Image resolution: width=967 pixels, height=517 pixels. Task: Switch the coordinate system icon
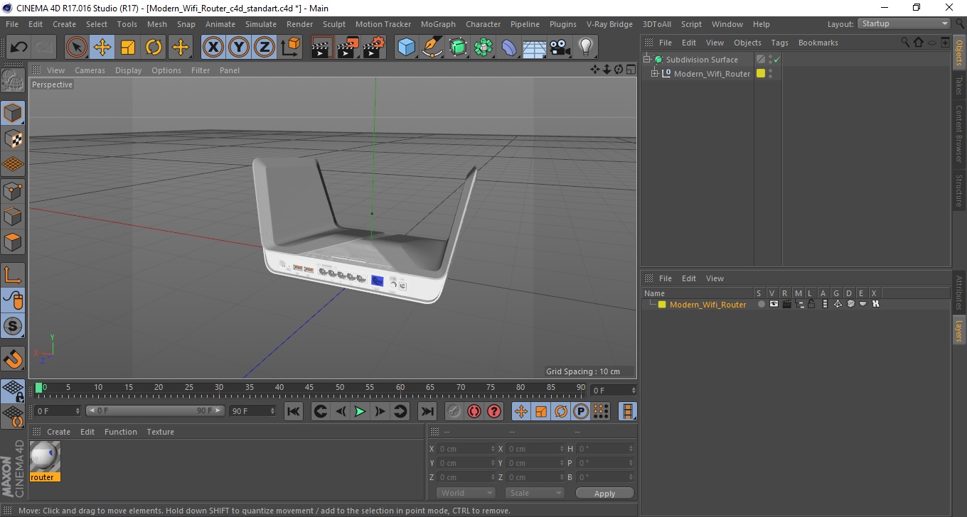point(290,48)
